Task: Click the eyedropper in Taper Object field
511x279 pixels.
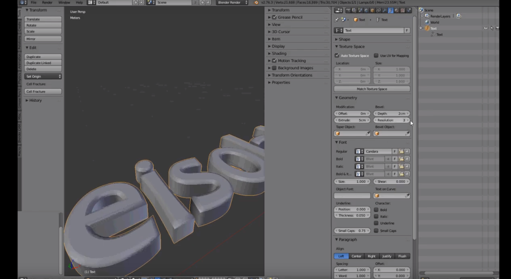Action: click(368, 133)
